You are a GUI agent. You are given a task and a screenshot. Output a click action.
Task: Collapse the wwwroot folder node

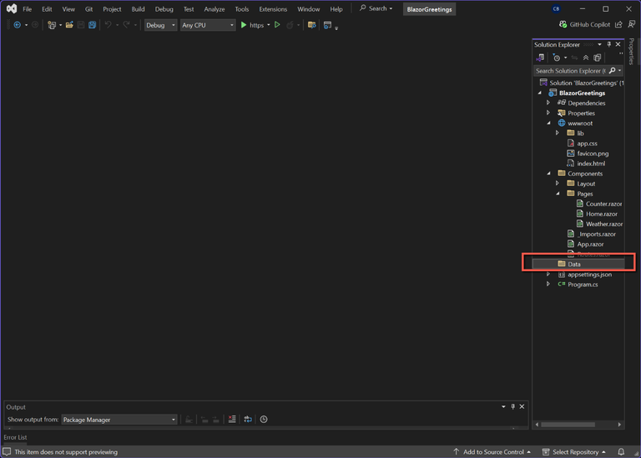[548, 123]
